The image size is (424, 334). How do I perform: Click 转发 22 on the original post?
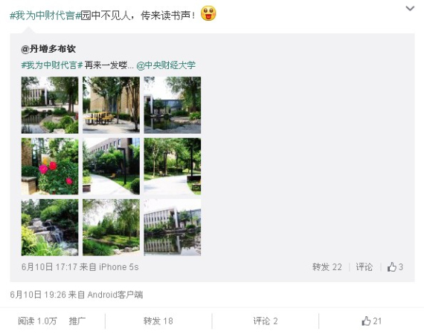[x=327, y=267]
